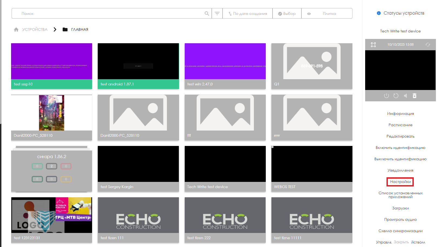Click the search magnifier icon

tap(207, 14)
